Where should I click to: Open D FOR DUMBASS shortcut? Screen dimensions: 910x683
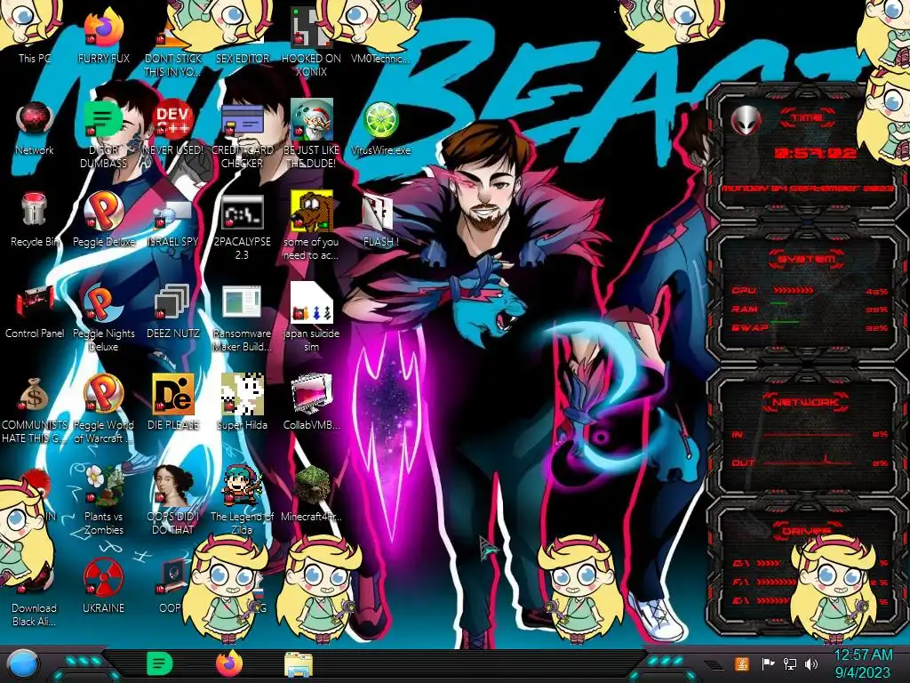point(103,133)
